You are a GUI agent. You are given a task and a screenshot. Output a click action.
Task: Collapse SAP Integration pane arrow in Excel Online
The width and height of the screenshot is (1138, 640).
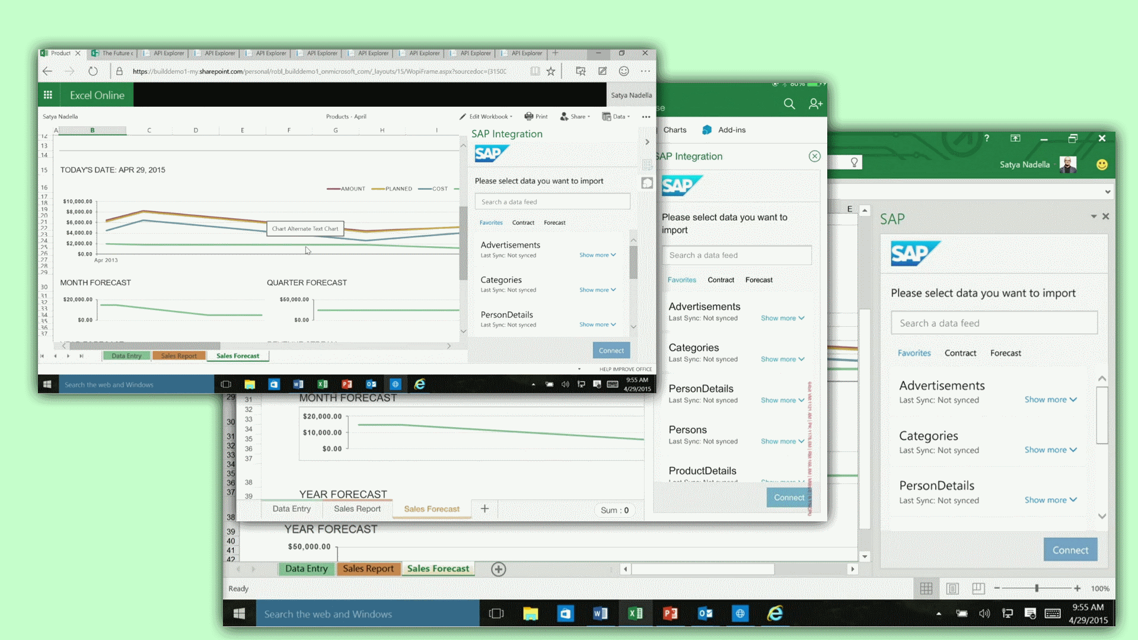647,142
